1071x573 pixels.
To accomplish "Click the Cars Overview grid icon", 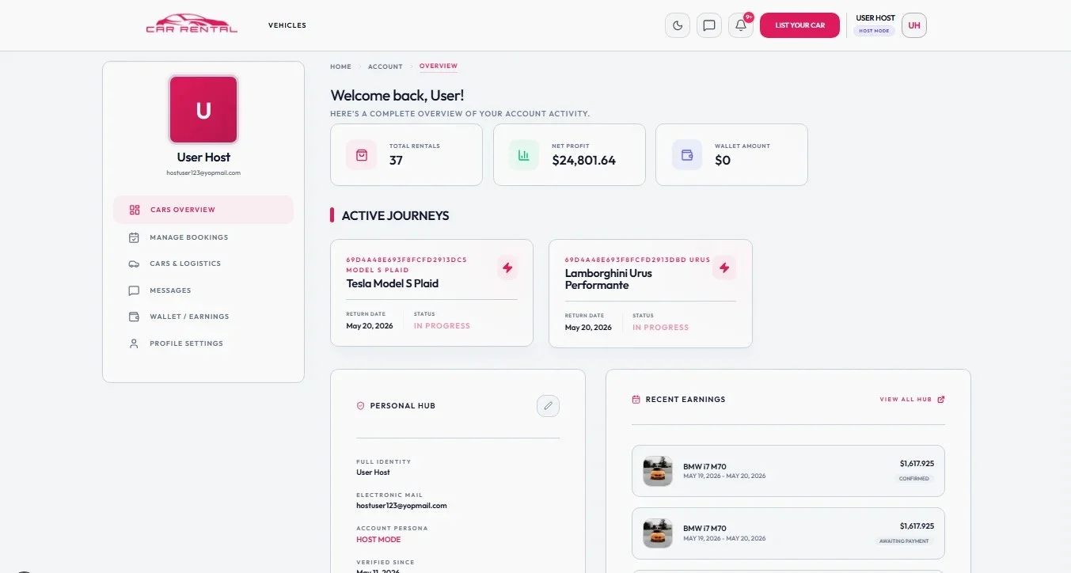I will tap(135, 210).
